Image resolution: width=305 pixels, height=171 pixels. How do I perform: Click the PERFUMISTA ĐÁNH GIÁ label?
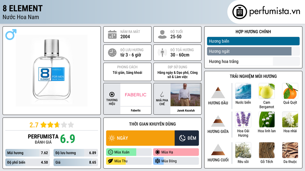pyautogui.click(x=43, y=139)
